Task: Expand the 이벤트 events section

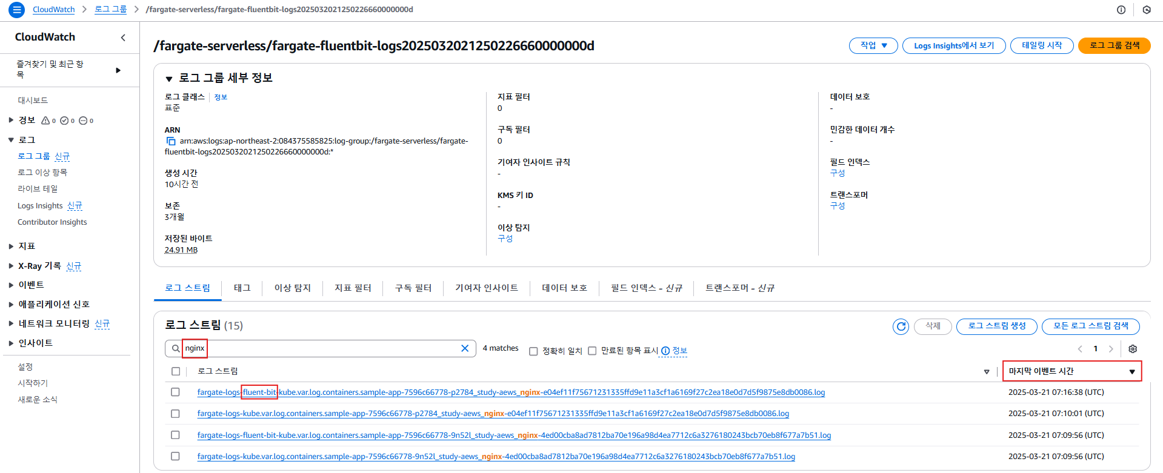Action: (x=11, y=285)
